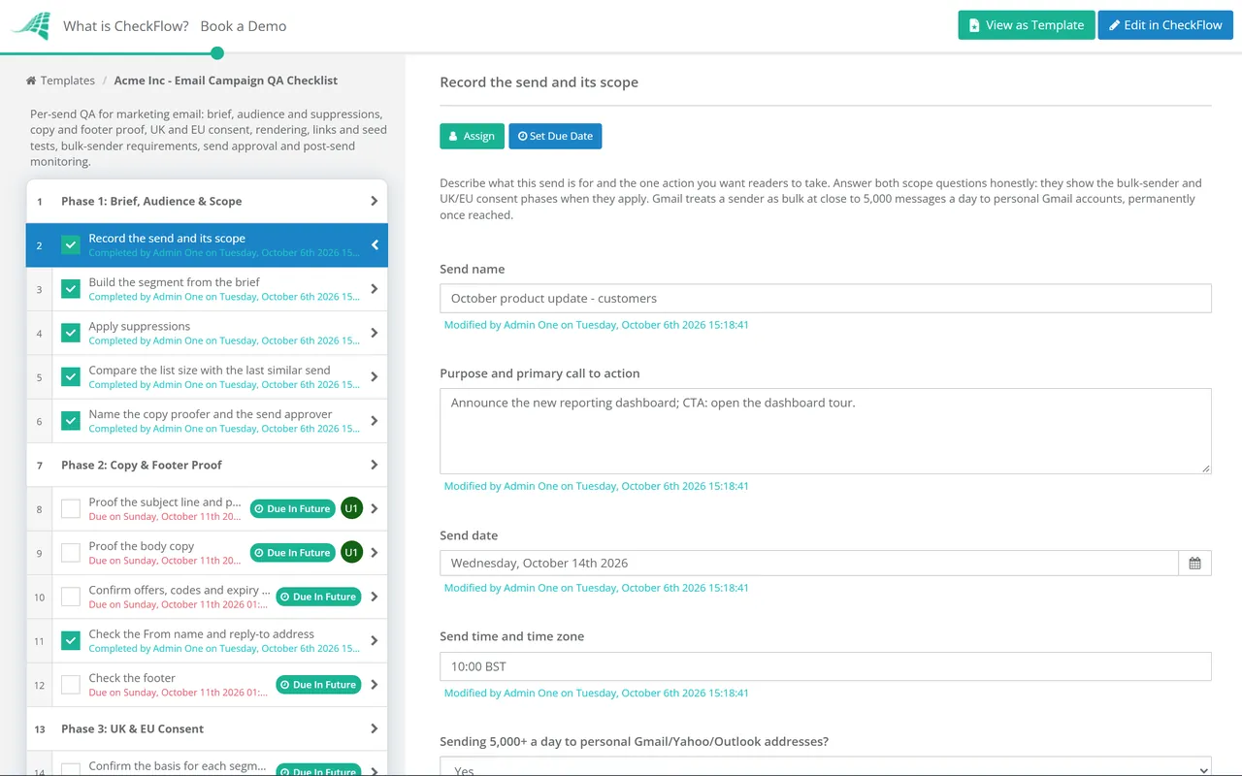Click Due In Future badge on Confirm offers row
The height and width of the screenshot is (776, 1242).
click(318, 597)
